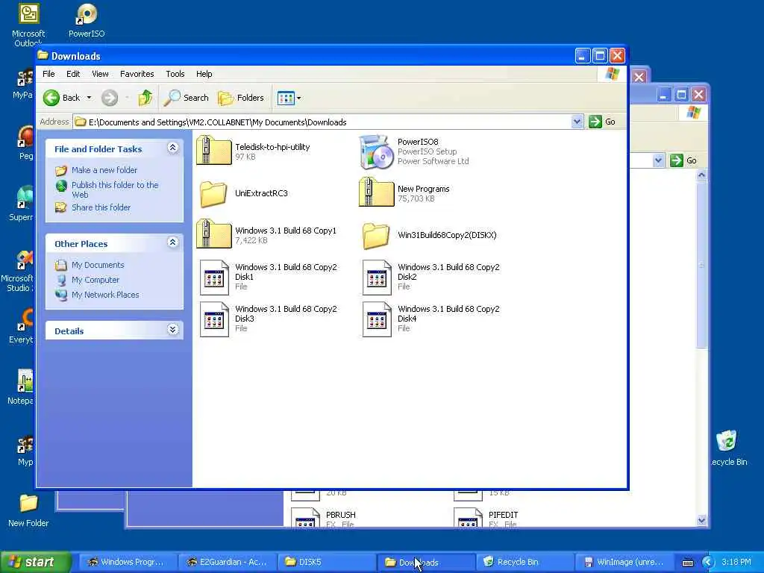Screen dimensions: 764x573
Task: Go to My Network Places link
Action: click(x=105, y=295)
